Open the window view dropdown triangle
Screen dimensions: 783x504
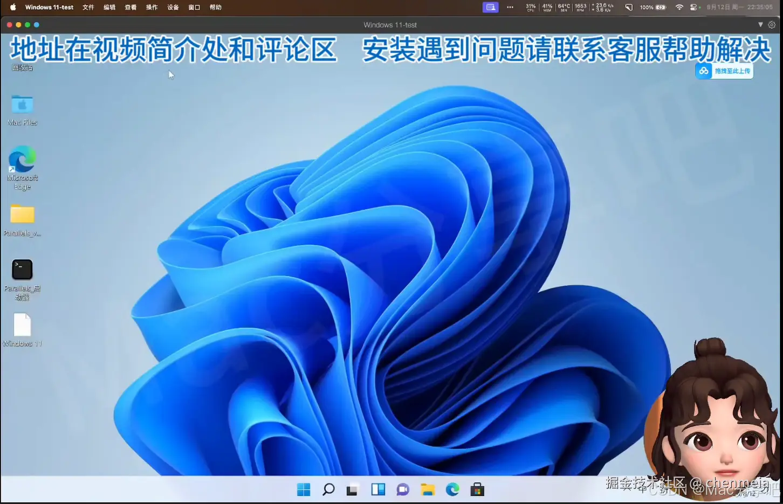tap(761, 25)
